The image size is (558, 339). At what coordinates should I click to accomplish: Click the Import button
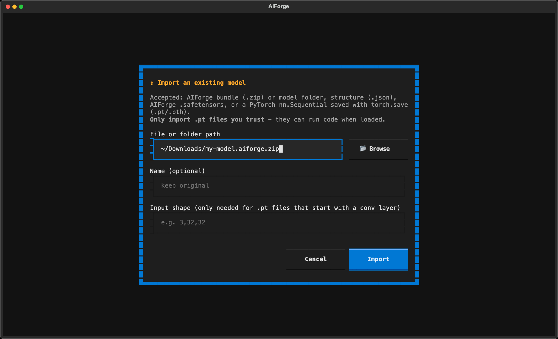(x=378, y=259)
